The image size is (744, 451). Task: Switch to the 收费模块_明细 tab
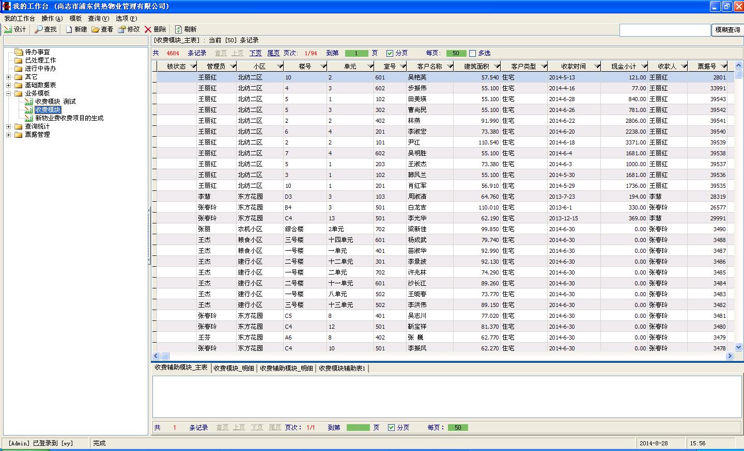(234, 368)
